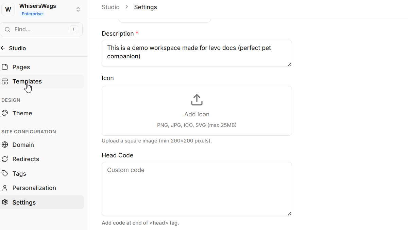Click the Tags label icon
Screen dimensions: 408x230
pos(5,173)
